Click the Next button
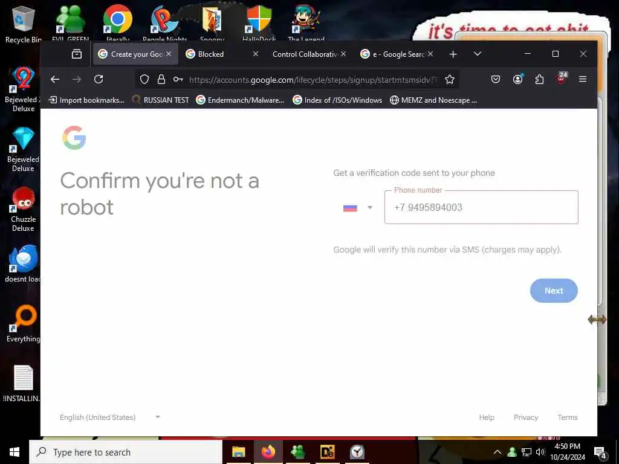Image resolution: width=619 pixels, height=464 pixels. pos(554,291)
